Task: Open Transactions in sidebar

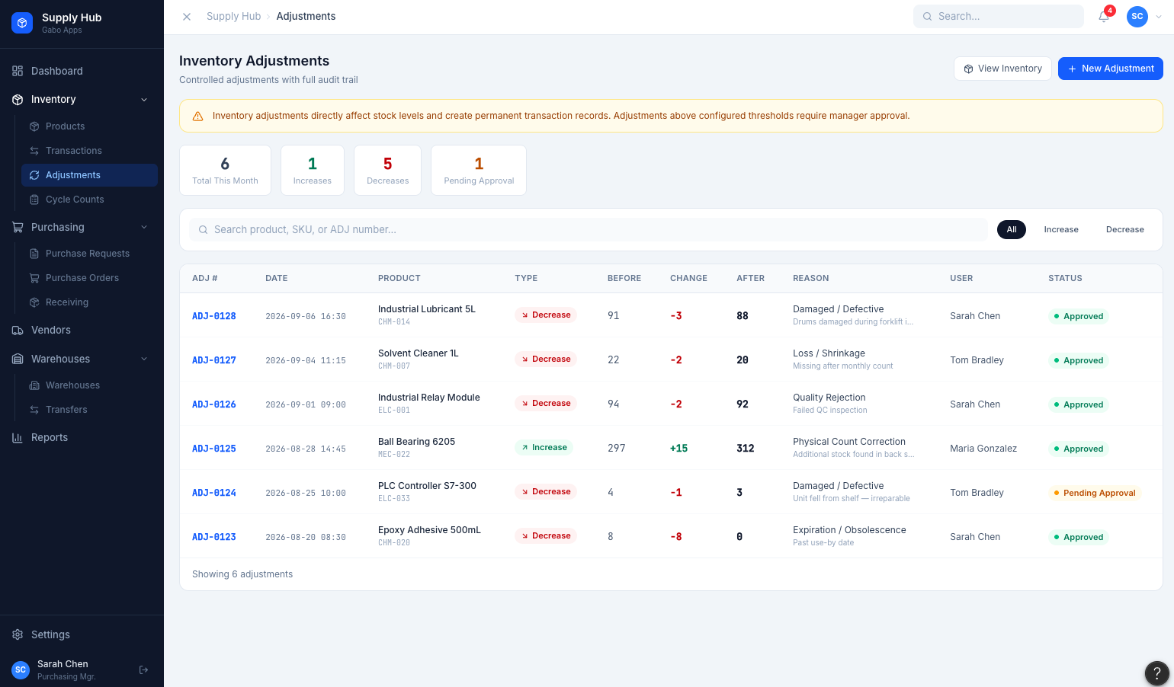Action: coord(89,151)
